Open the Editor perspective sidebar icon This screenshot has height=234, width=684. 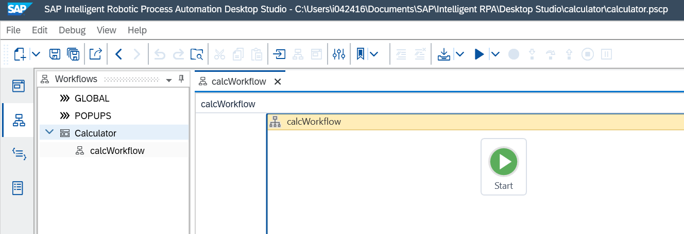point(19,153)
